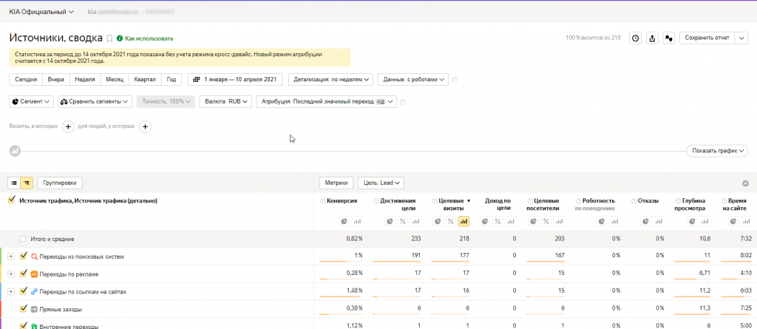The image size is (757, 329).
Task: Expand 'Переходы по рекламе' row
Action: pos(11,274)
